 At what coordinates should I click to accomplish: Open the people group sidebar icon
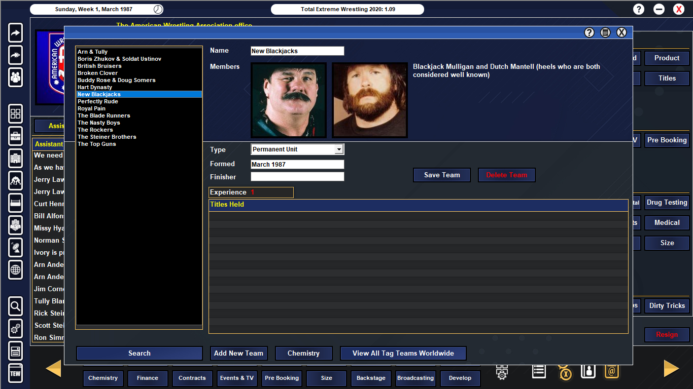(x=16, y=77)
